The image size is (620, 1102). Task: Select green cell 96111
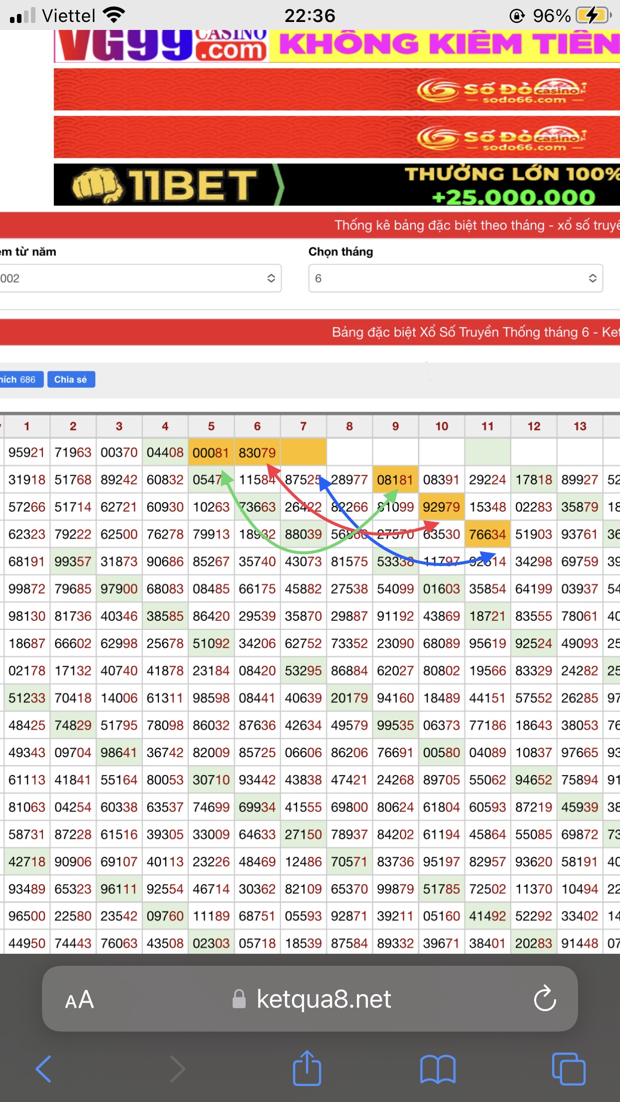119,889
